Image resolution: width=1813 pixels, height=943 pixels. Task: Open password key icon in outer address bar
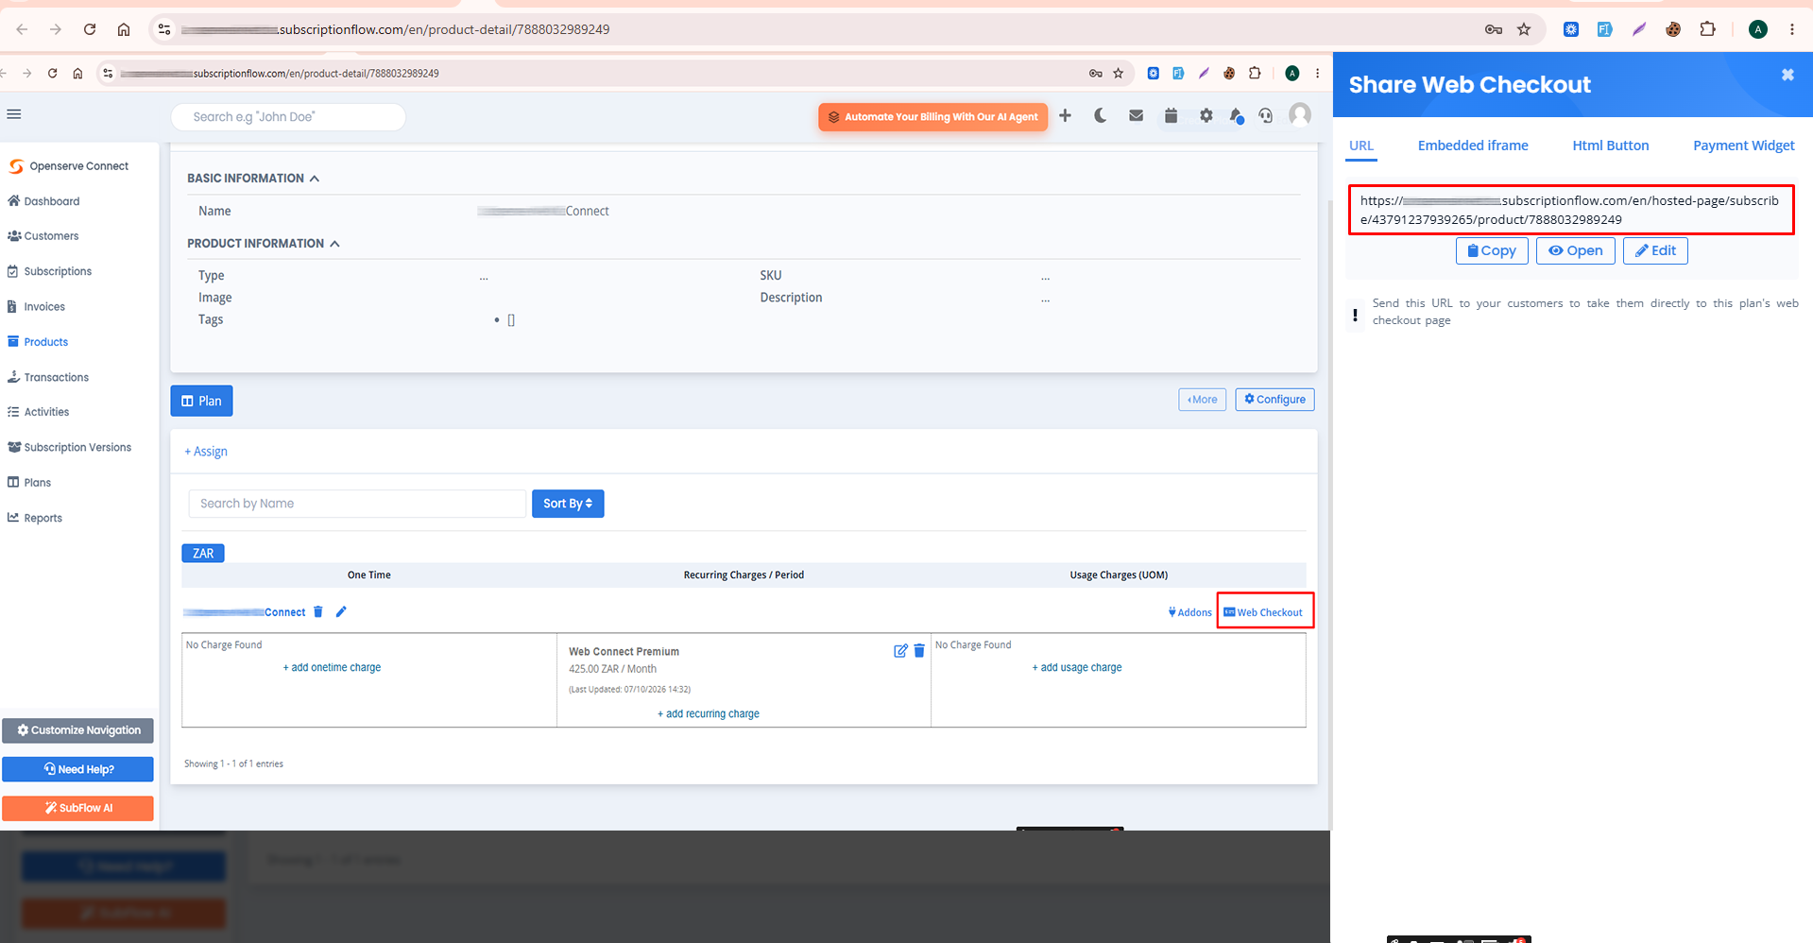1494,29
